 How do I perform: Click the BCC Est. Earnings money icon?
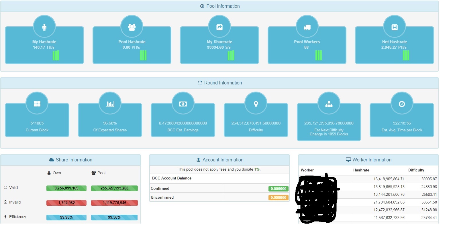(x=183, y=104)
